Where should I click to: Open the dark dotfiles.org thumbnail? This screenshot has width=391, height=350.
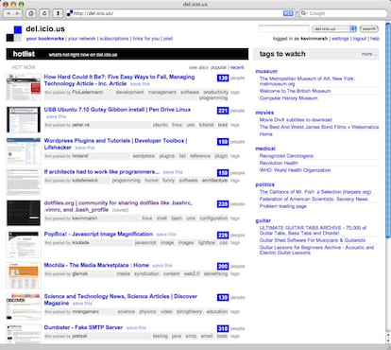(x=24, y=213)
